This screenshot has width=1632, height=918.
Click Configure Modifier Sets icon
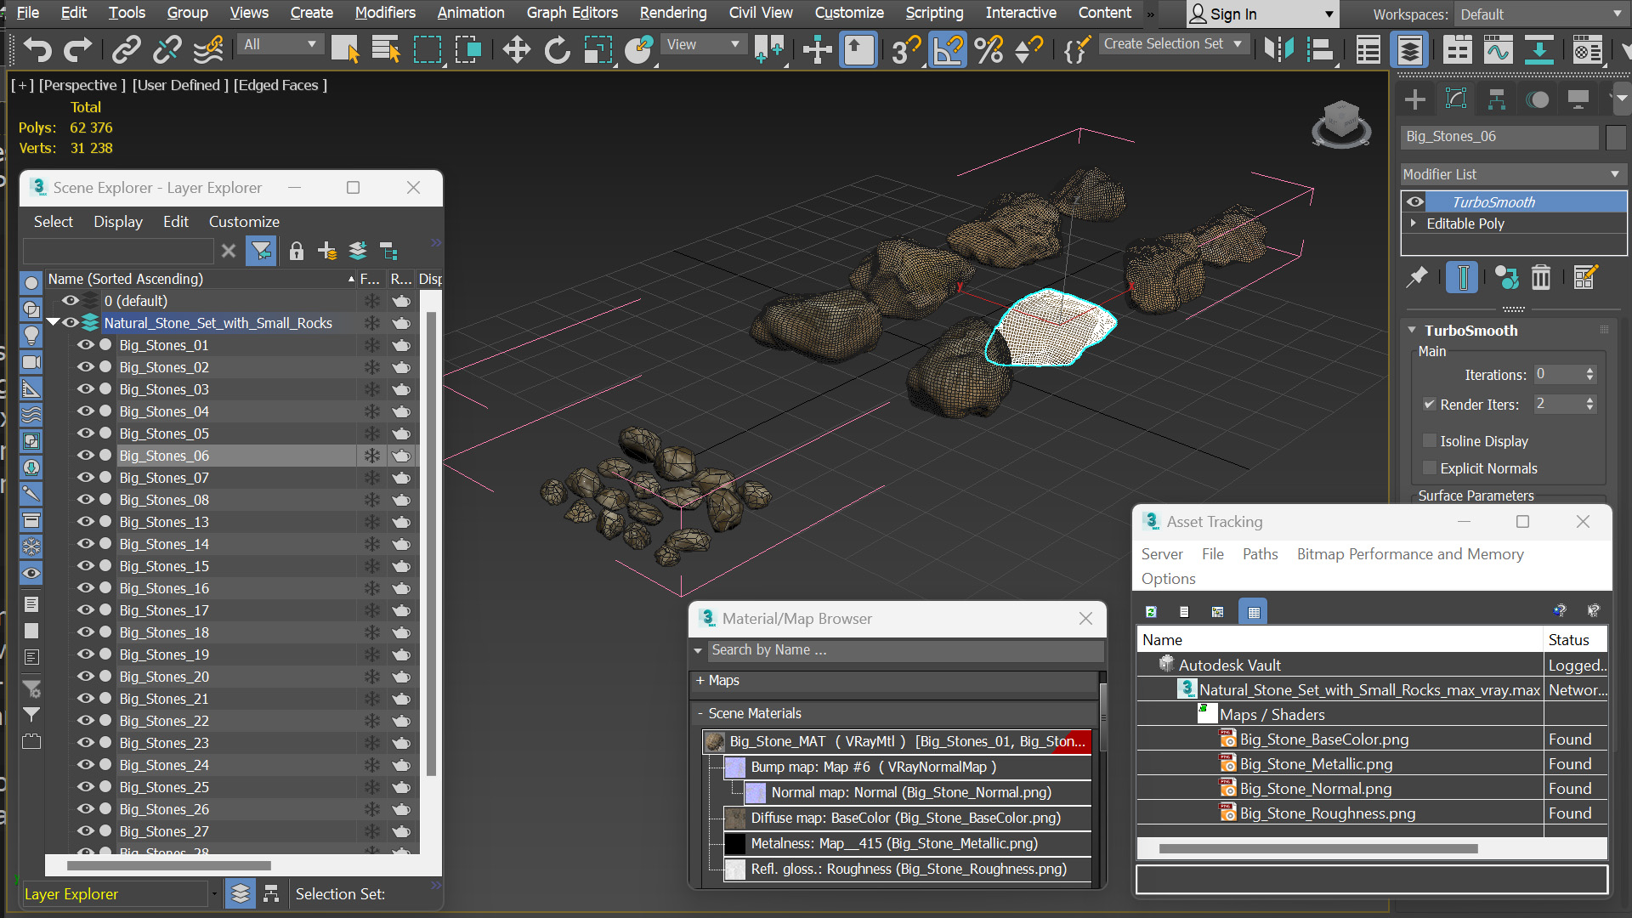click(x=1585, y=277)
